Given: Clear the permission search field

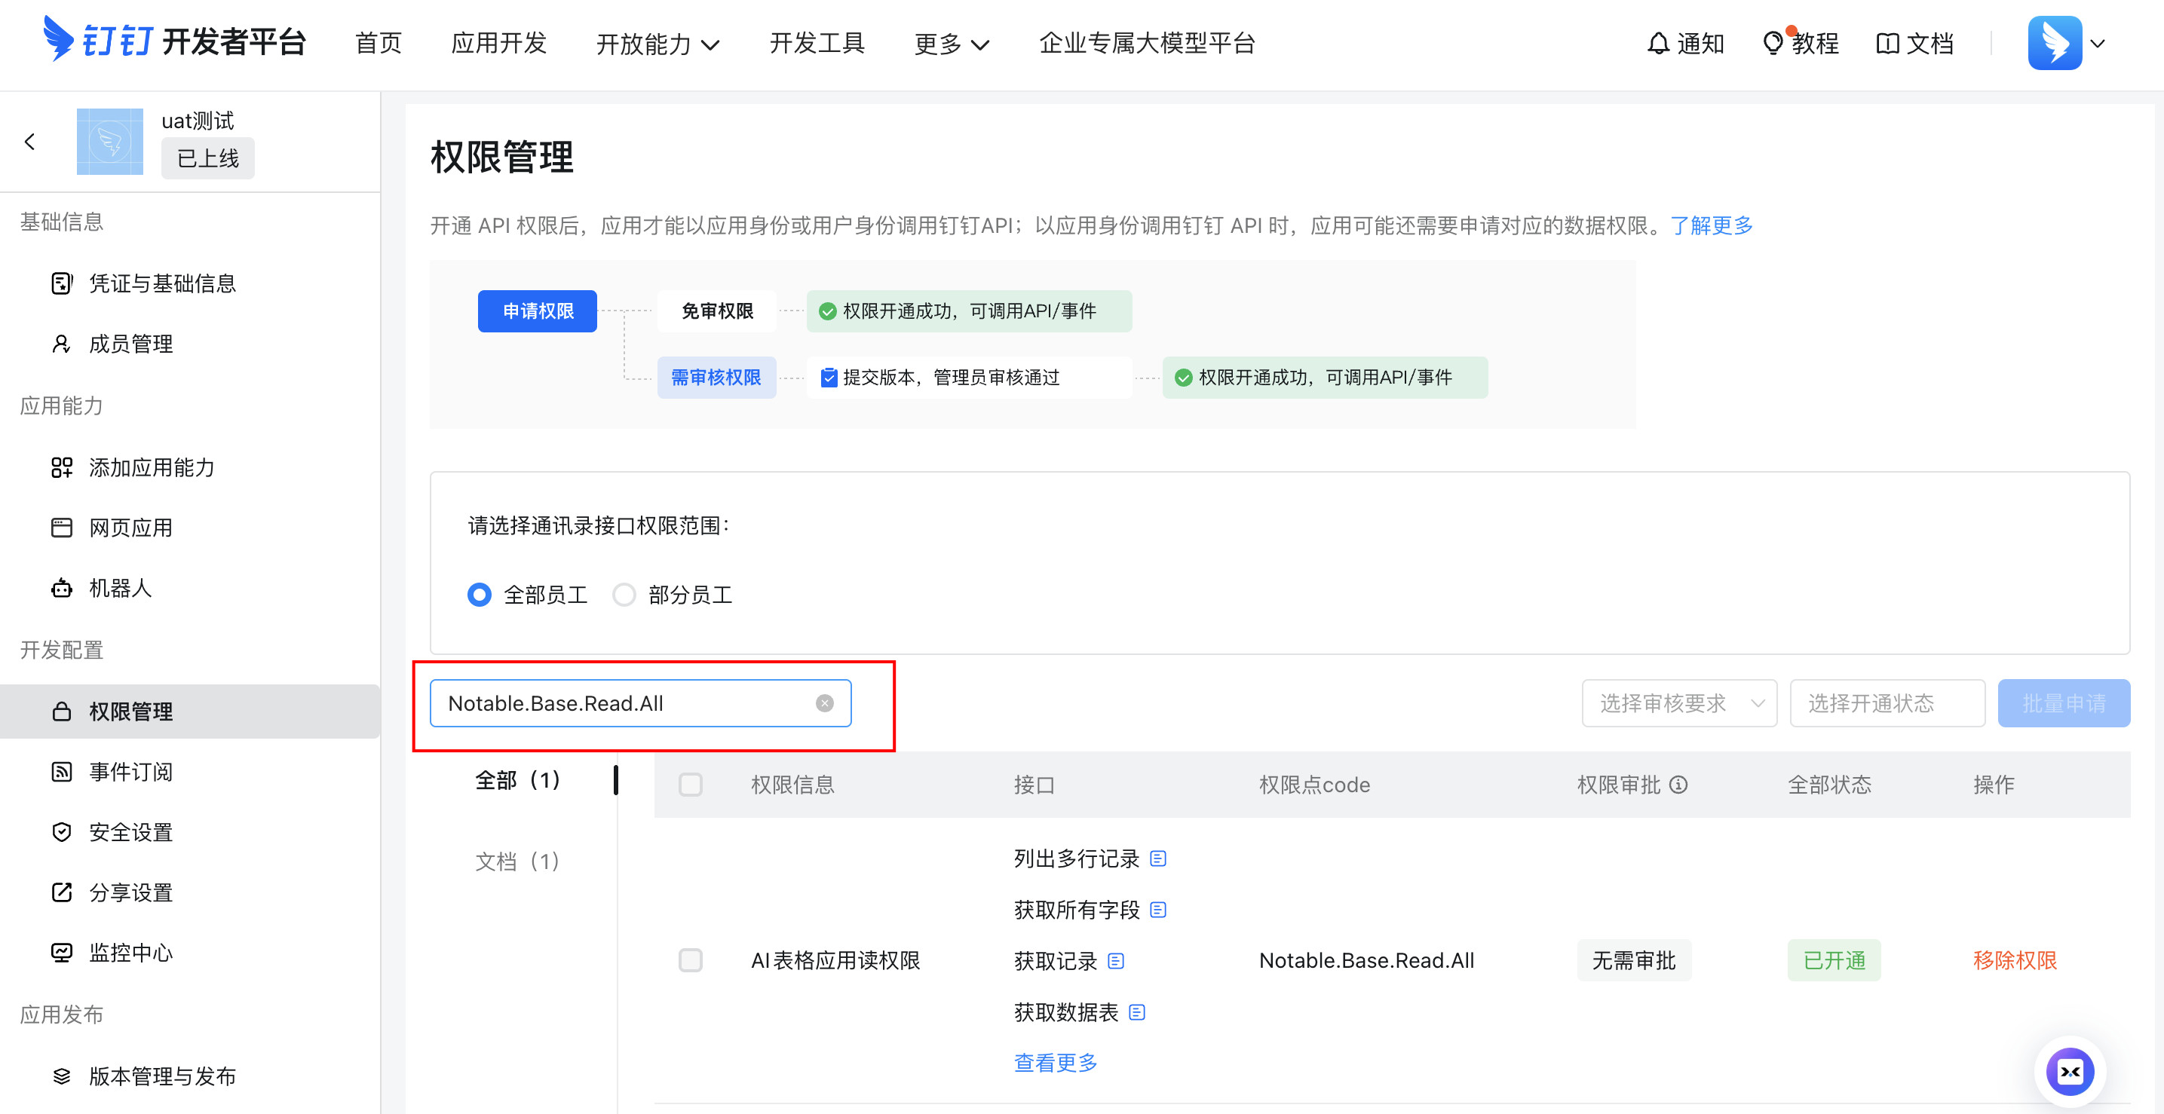Looking at the screenshot, I should 824,703.
